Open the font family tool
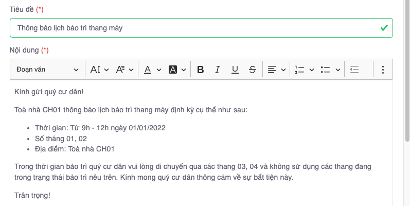410x206 pixels. click(124, 70)
